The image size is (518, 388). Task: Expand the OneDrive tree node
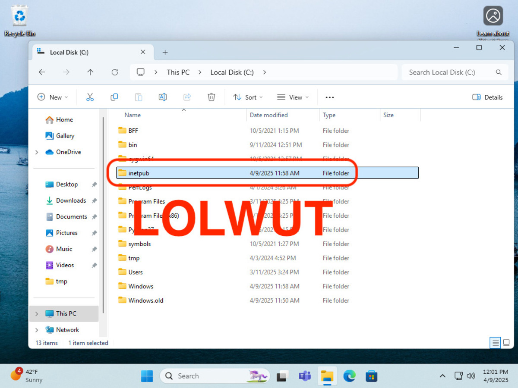coord(37,152)
